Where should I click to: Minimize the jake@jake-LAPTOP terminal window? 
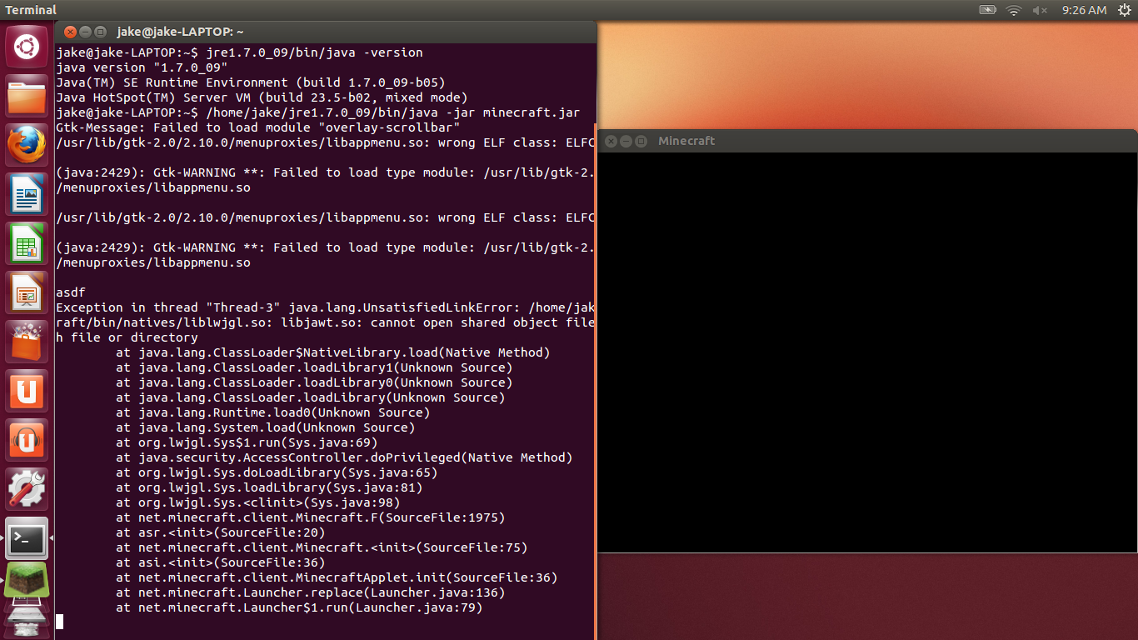[86, 32]
